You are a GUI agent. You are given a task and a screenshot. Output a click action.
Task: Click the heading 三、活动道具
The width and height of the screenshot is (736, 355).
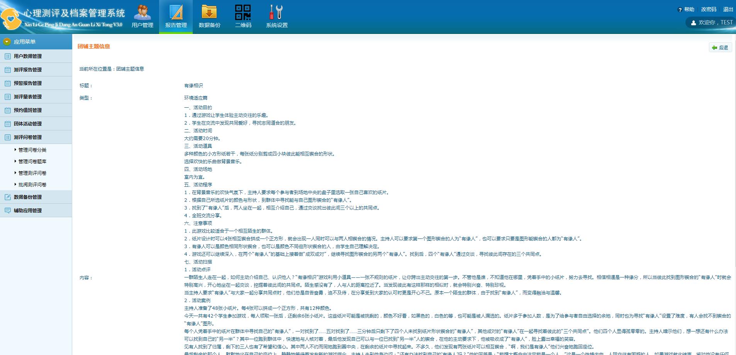coord(198,146)
